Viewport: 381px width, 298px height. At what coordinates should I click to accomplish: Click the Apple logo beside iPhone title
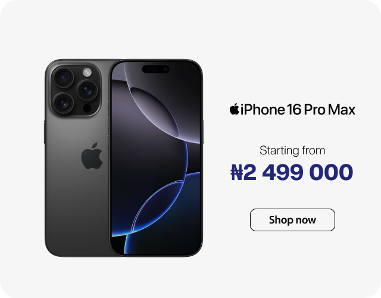click(235, 109)
